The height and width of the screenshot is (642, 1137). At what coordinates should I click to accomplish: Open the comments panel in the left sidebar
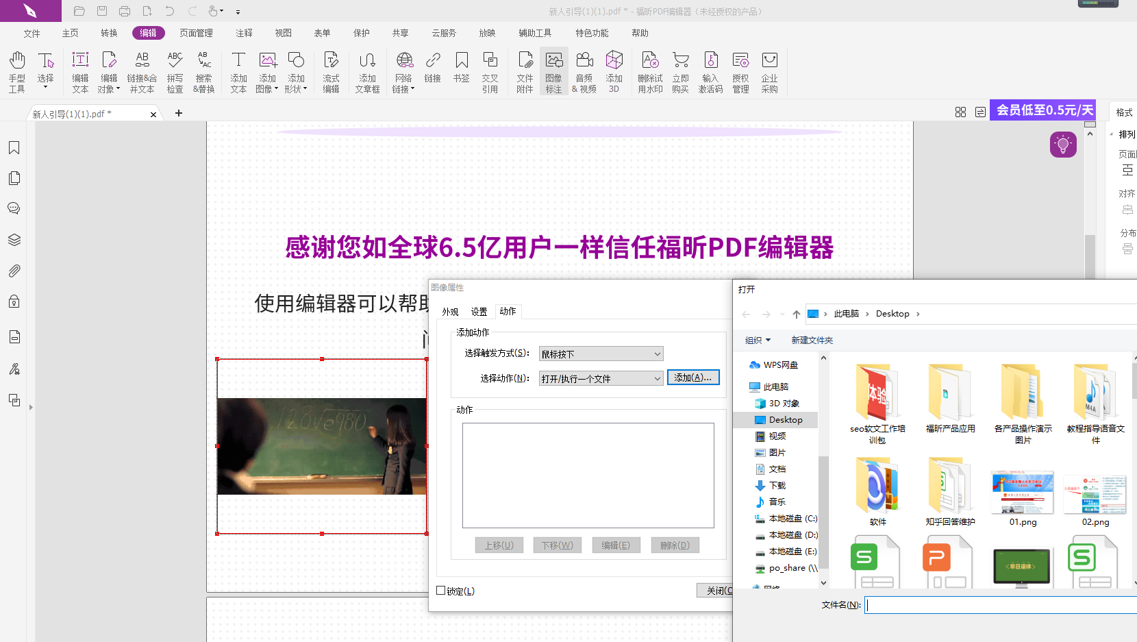coord(14,208)
